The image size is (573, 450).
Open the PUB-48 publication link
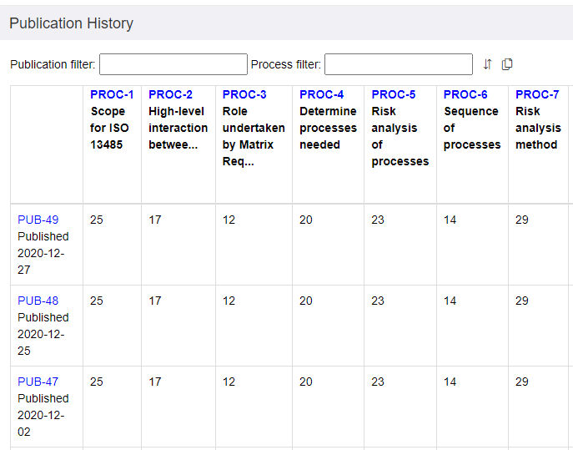(x=38, y=301)
